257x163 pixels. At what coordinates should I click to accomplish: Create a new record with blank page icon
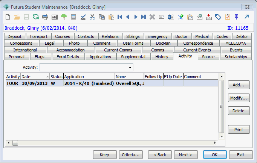click(x=8, y=17)
